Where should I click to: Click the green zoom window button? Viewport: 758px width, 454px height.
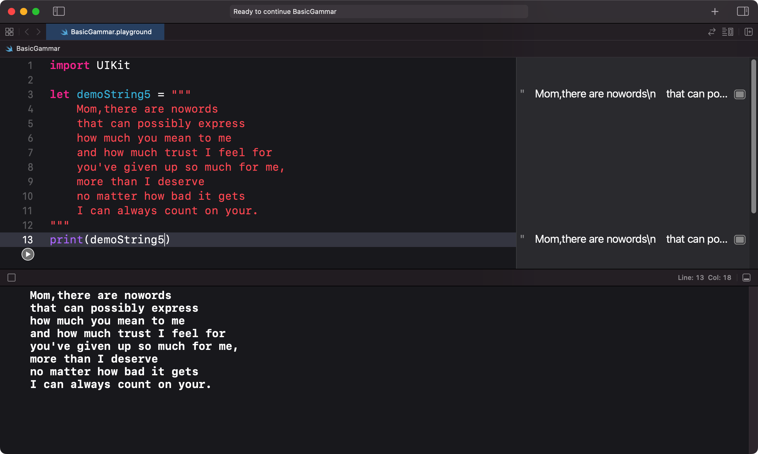pos(36,12)
